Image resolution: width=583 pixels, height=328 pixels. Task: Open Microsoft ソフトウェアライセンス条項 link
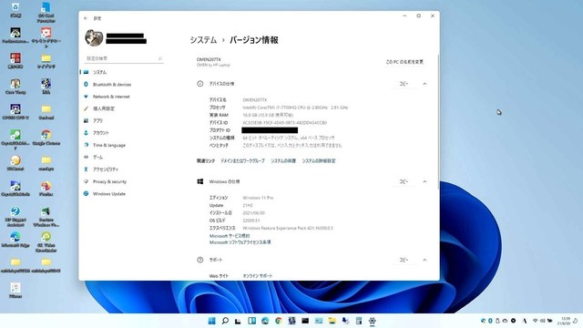(240, 242)
